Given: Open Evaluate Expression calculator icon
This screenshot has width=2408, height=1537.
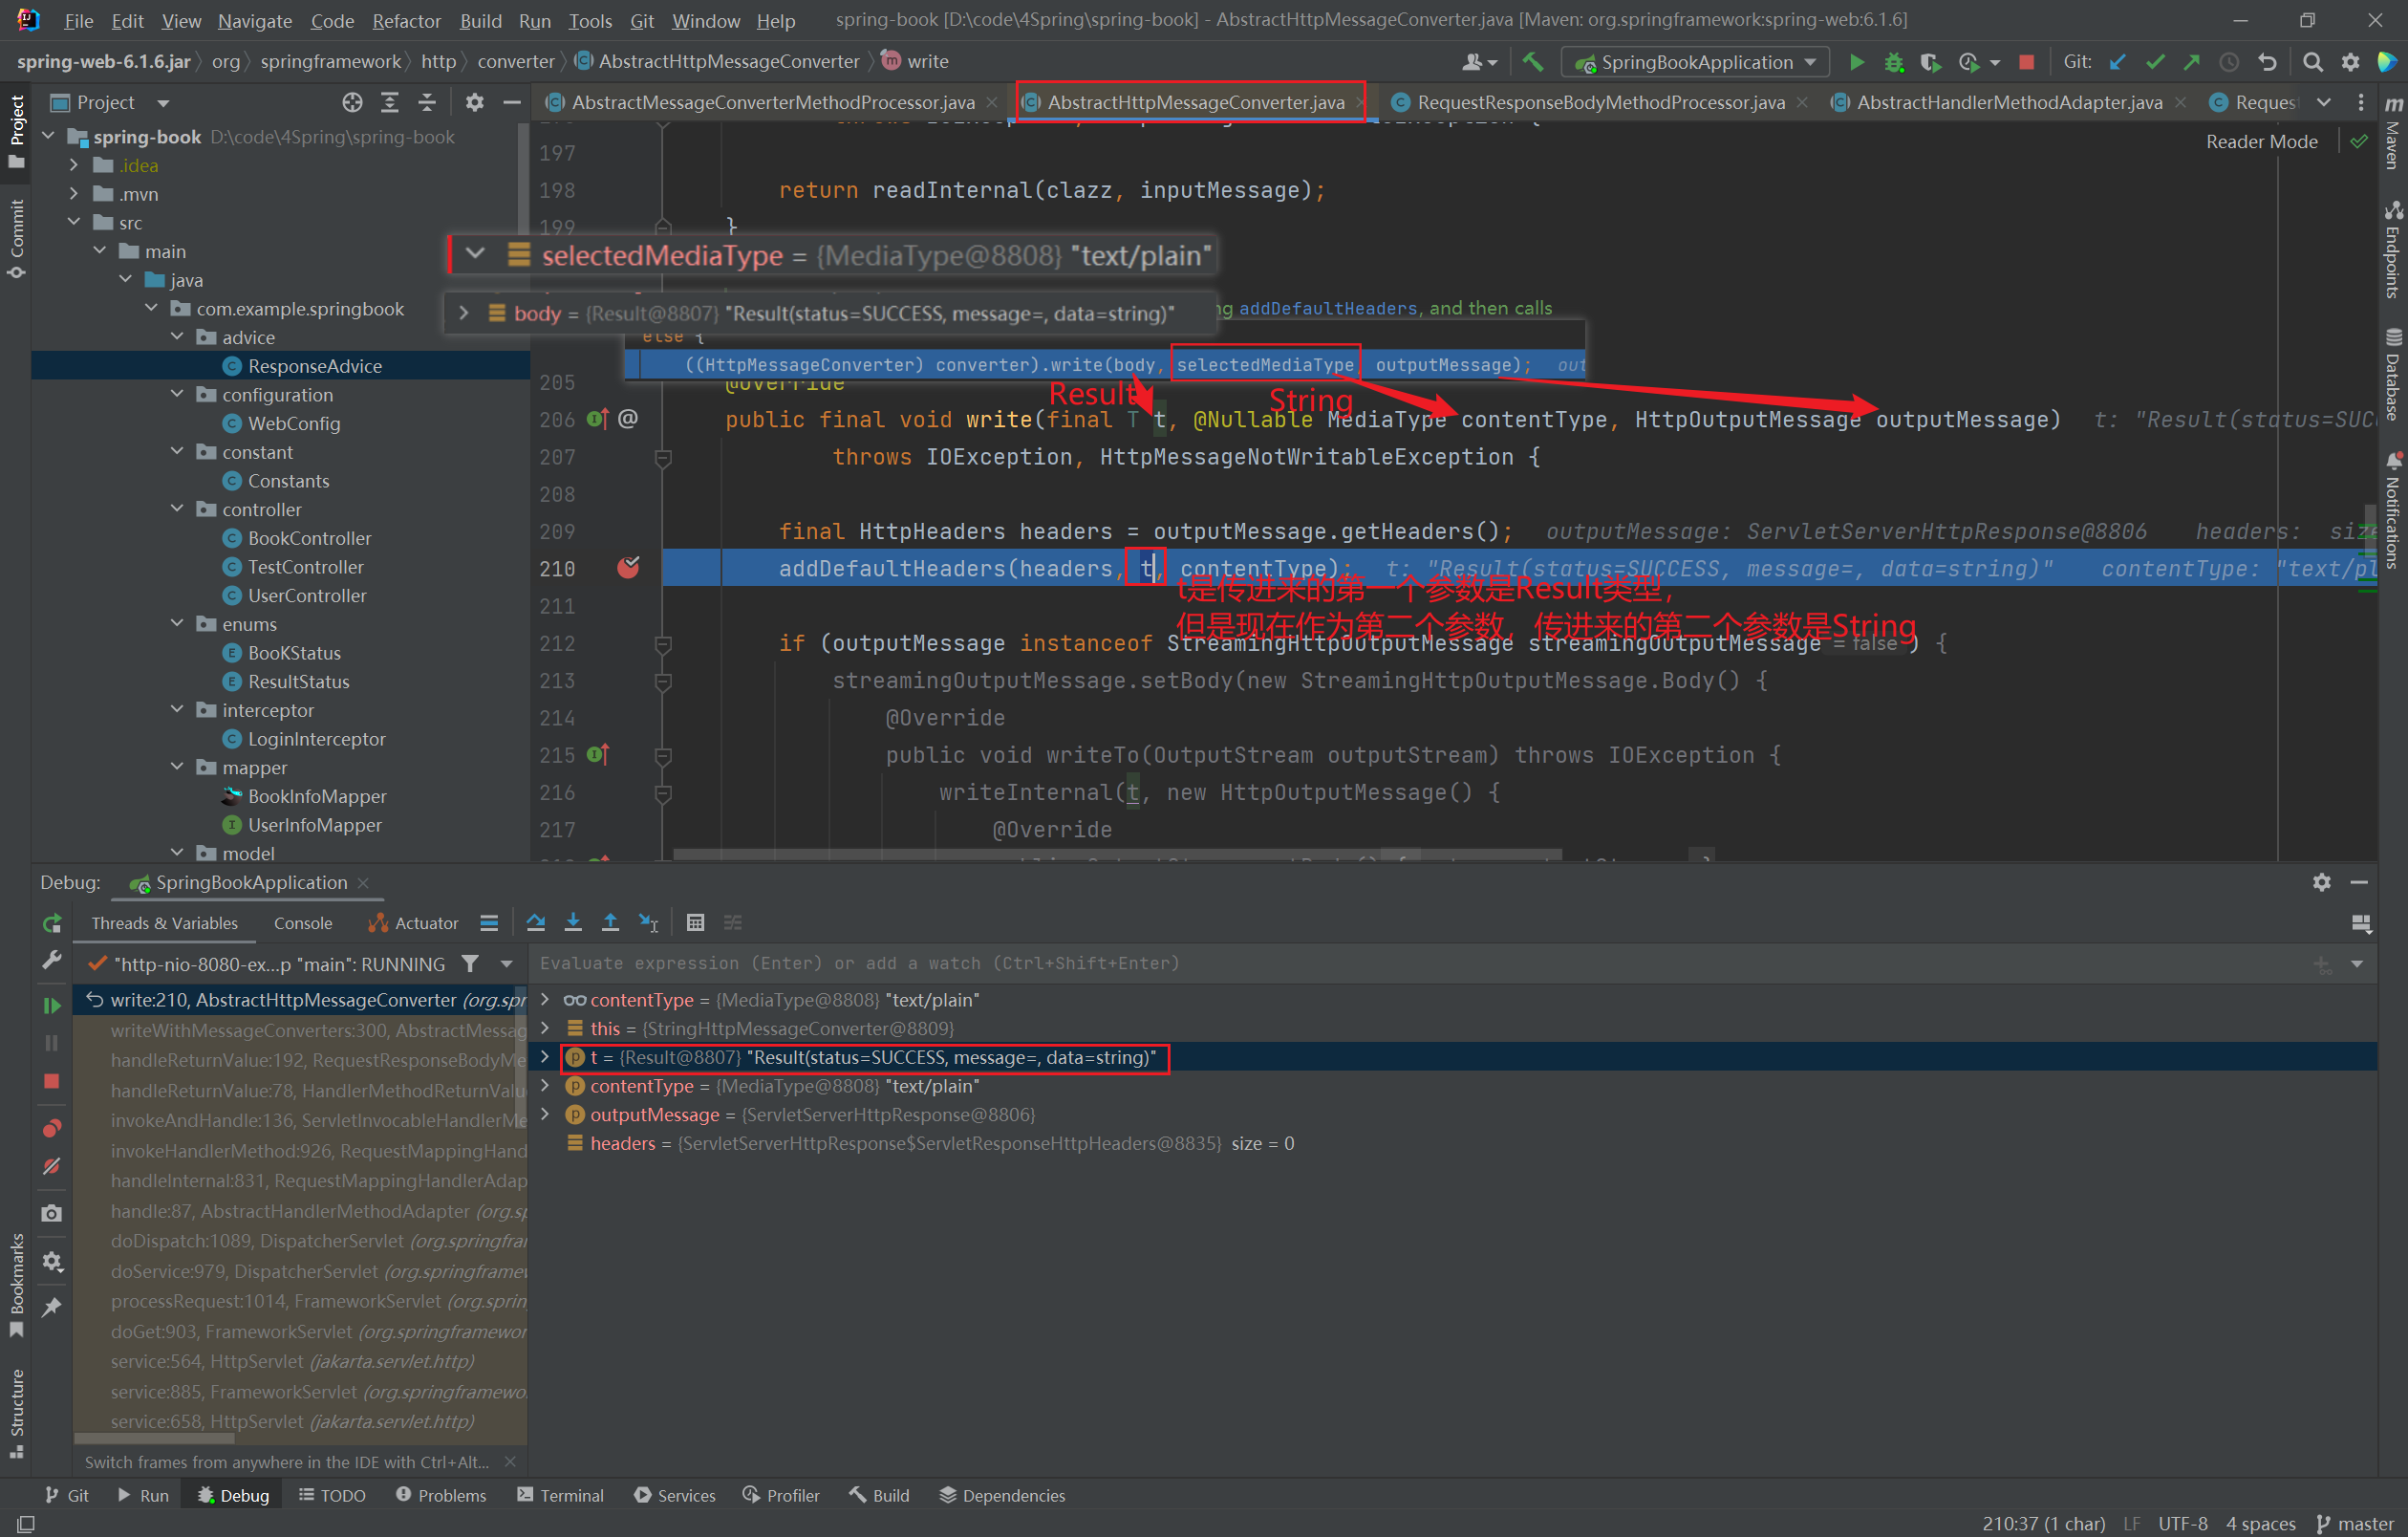Looking at the screenshot, I should pos(696,922).
